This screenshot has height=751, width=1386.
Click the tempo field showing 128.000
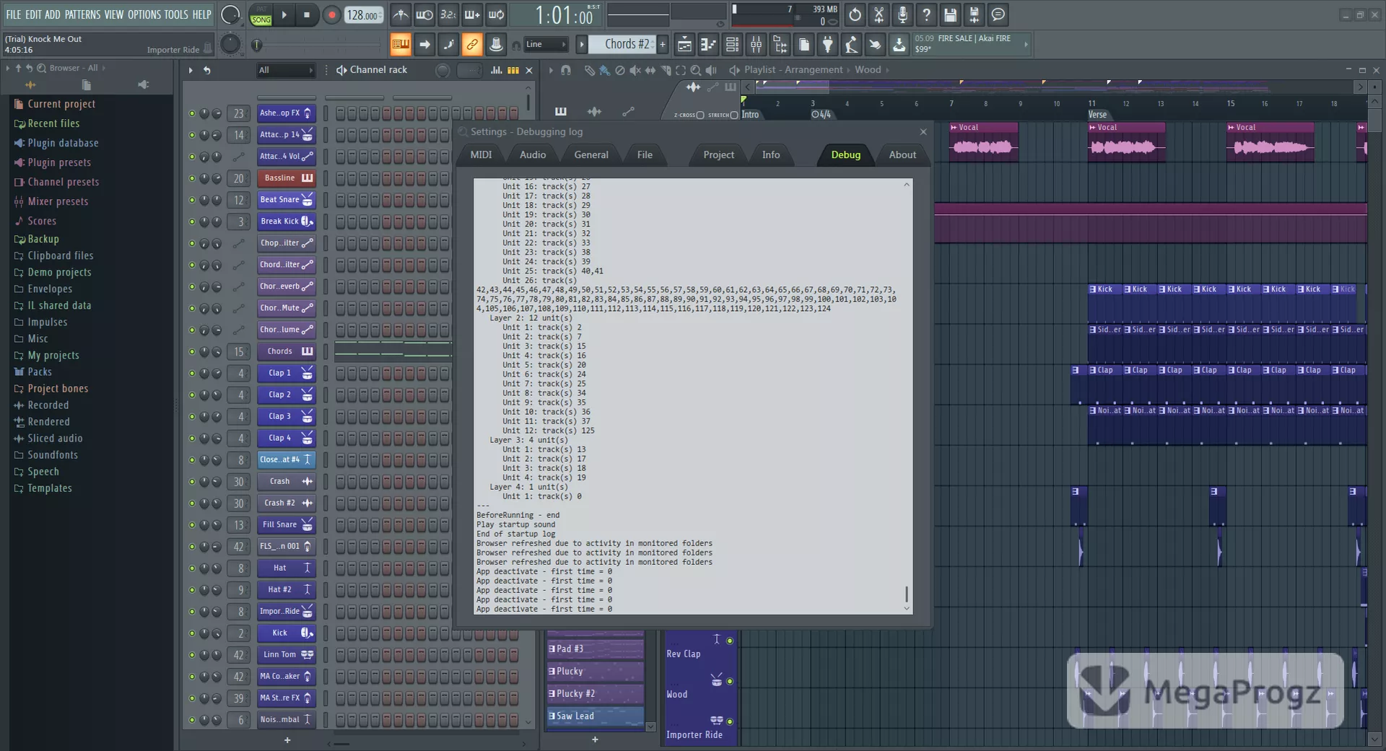click(363, 15)
